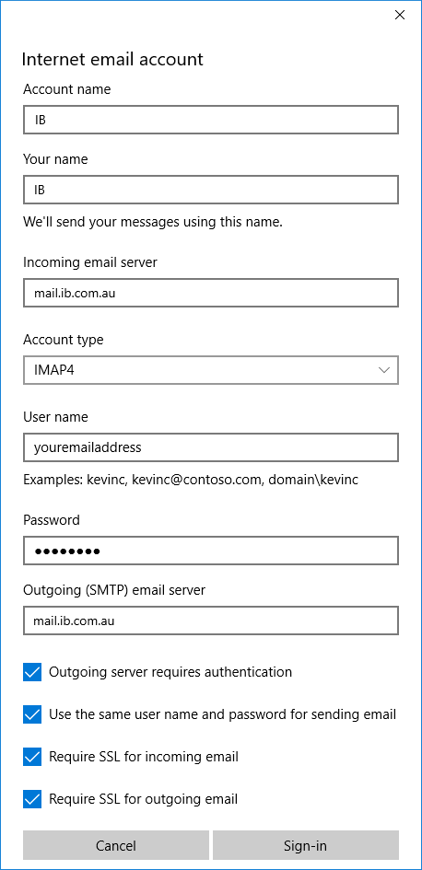The height and width of the screenshot is (870, 422).
Task: Cancel the account setup
Action: (116, 845)
